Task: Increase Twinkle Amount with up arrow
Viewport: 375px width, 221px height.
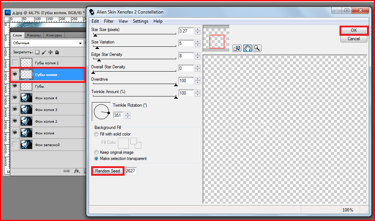Action: tap(197, 91)
